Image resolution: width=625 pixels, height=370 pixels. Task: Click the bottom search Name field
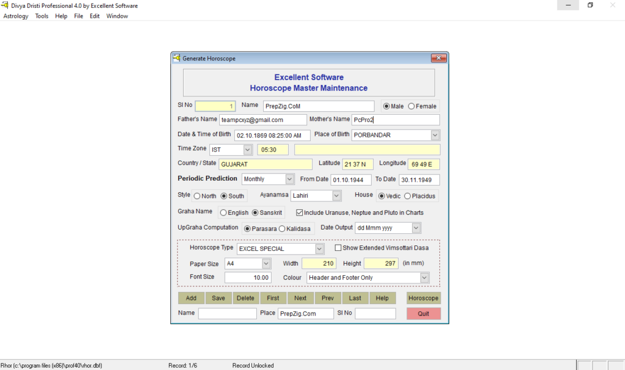(x=228, y=313)
